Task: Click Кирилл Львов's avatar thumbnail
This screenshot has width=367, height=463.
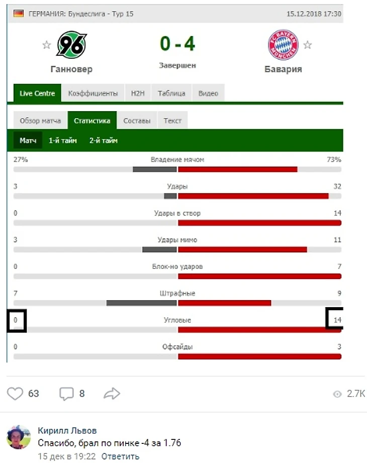Action: tap(19, 437)
